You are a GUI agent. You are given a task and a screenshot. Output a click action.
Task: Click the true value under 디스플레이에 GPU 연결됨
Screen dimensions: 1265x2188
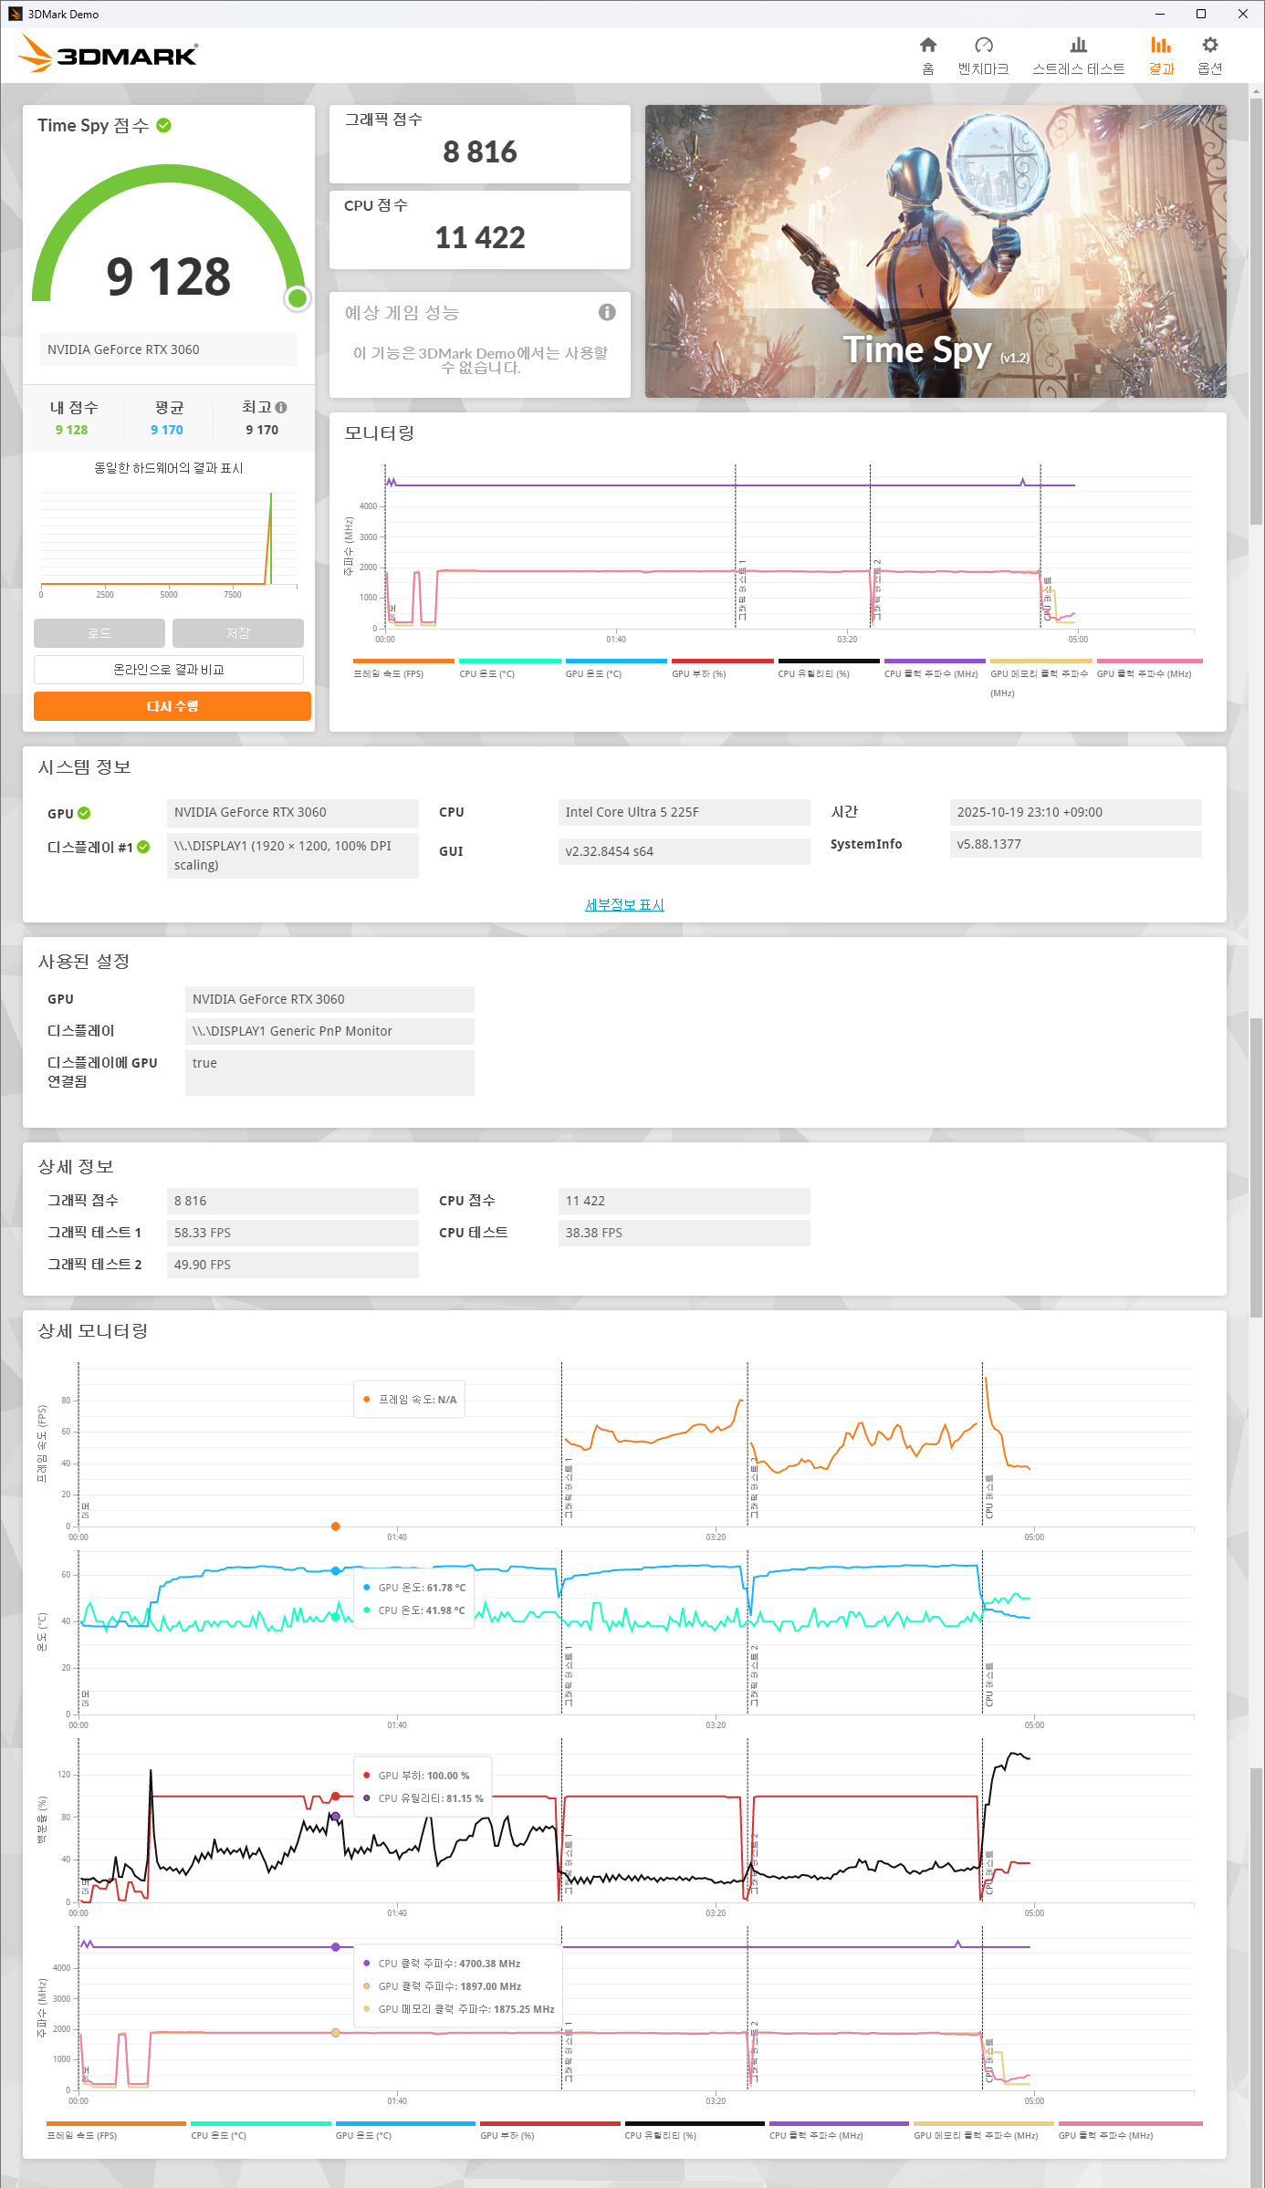(329, 1072)
